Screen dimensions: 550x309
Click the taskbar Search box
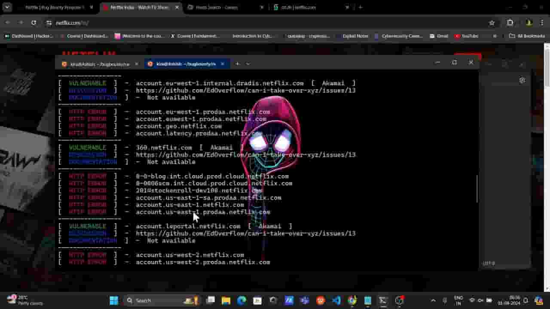(161, 300)
